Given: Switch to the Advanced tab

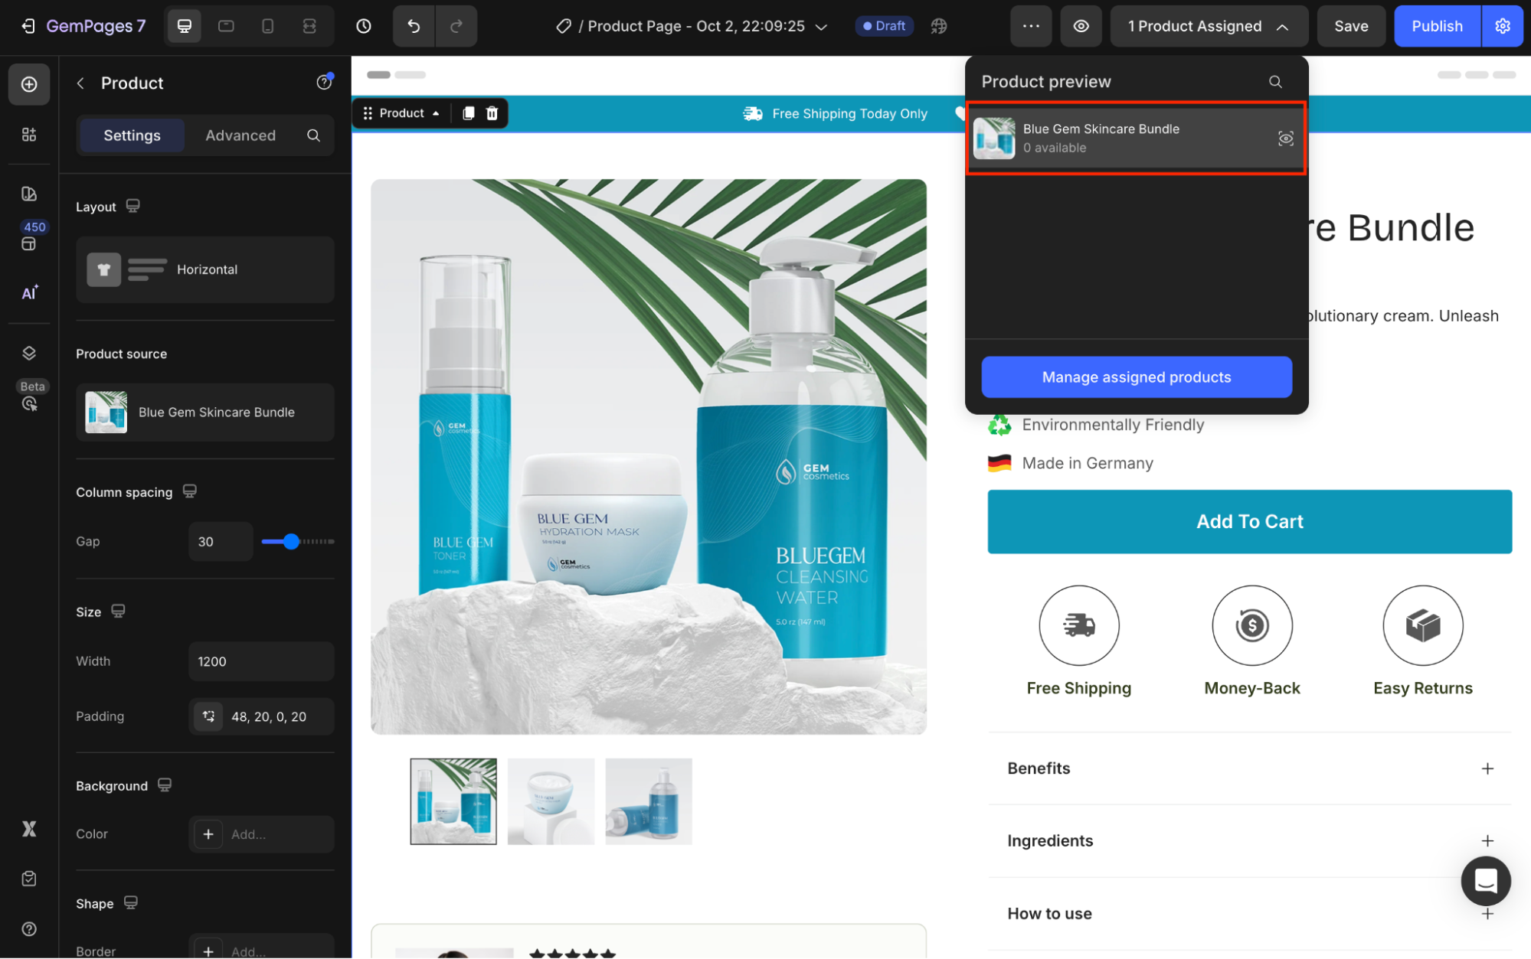Looking at the screenshot, I should 240,135.
